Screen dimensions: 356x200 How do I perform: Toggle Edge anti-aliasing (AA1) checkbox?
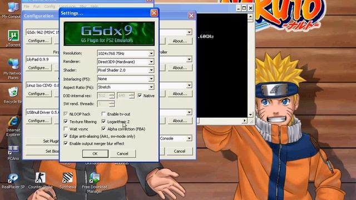point(66,136)
